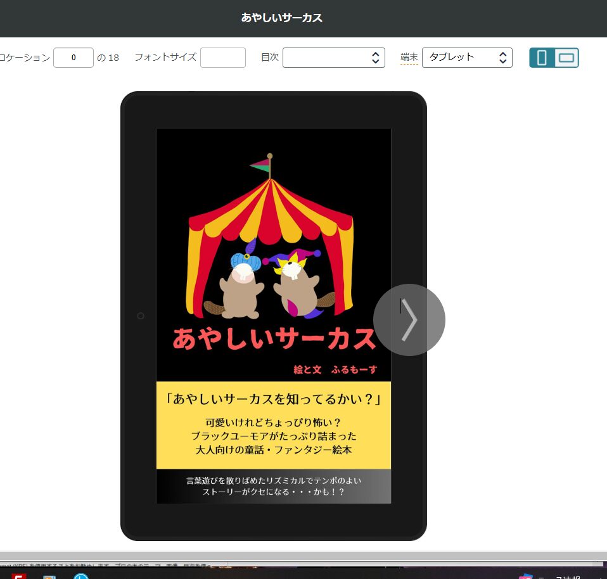Open the 目次 table of contents dropdown

tap(334, 58)
